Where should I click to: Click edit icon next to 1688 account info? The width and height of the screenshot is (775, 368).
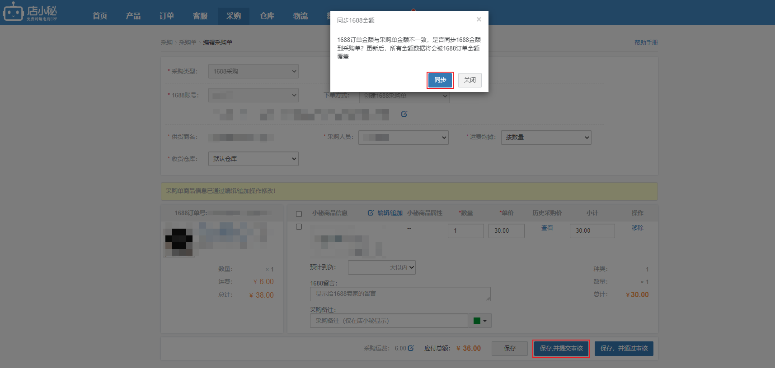coord(404,114)
